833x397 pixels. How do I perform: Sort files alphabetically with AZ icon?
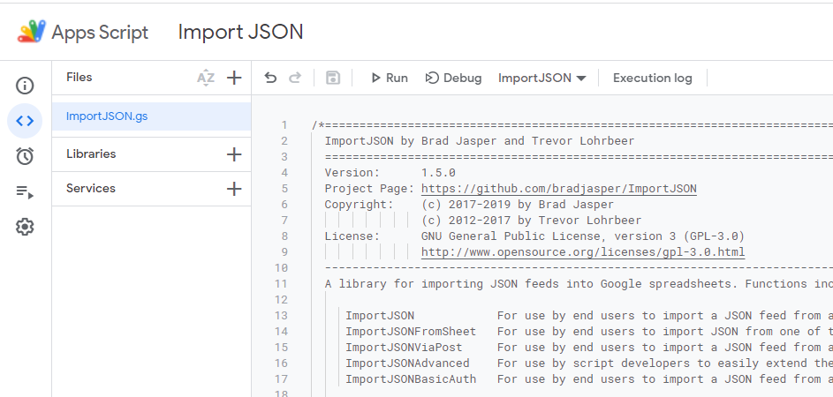(x=206, y=78)
